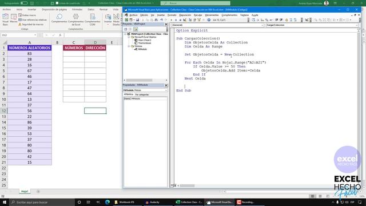Screen dimensions: 366x206
Task: Pause execution with the Break icon
Action: click(176, 20)
